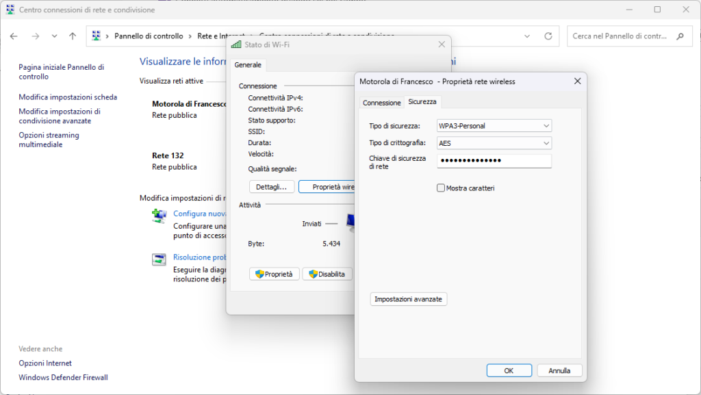Switch to the Connessione tab
The width and height of the screenshot is (701, 395).
click(382, 103)
